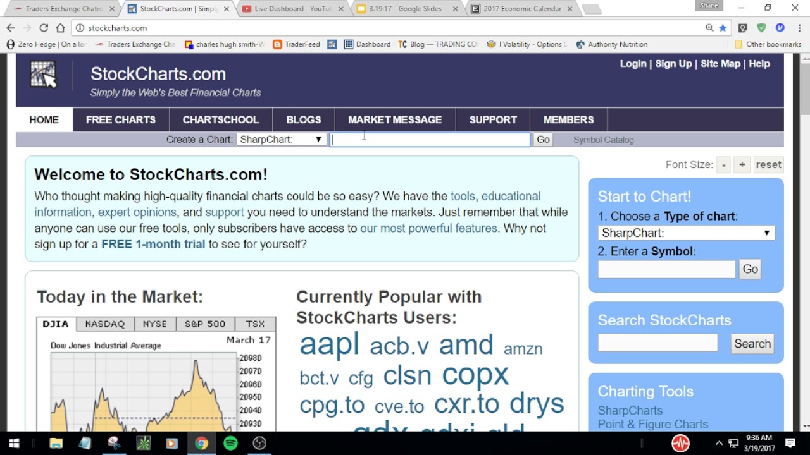Image resolution: width=810 pixels, height=455 pixels.
Task: Click the zoom magnifier icon in address bar
Action: pos(709,28)
